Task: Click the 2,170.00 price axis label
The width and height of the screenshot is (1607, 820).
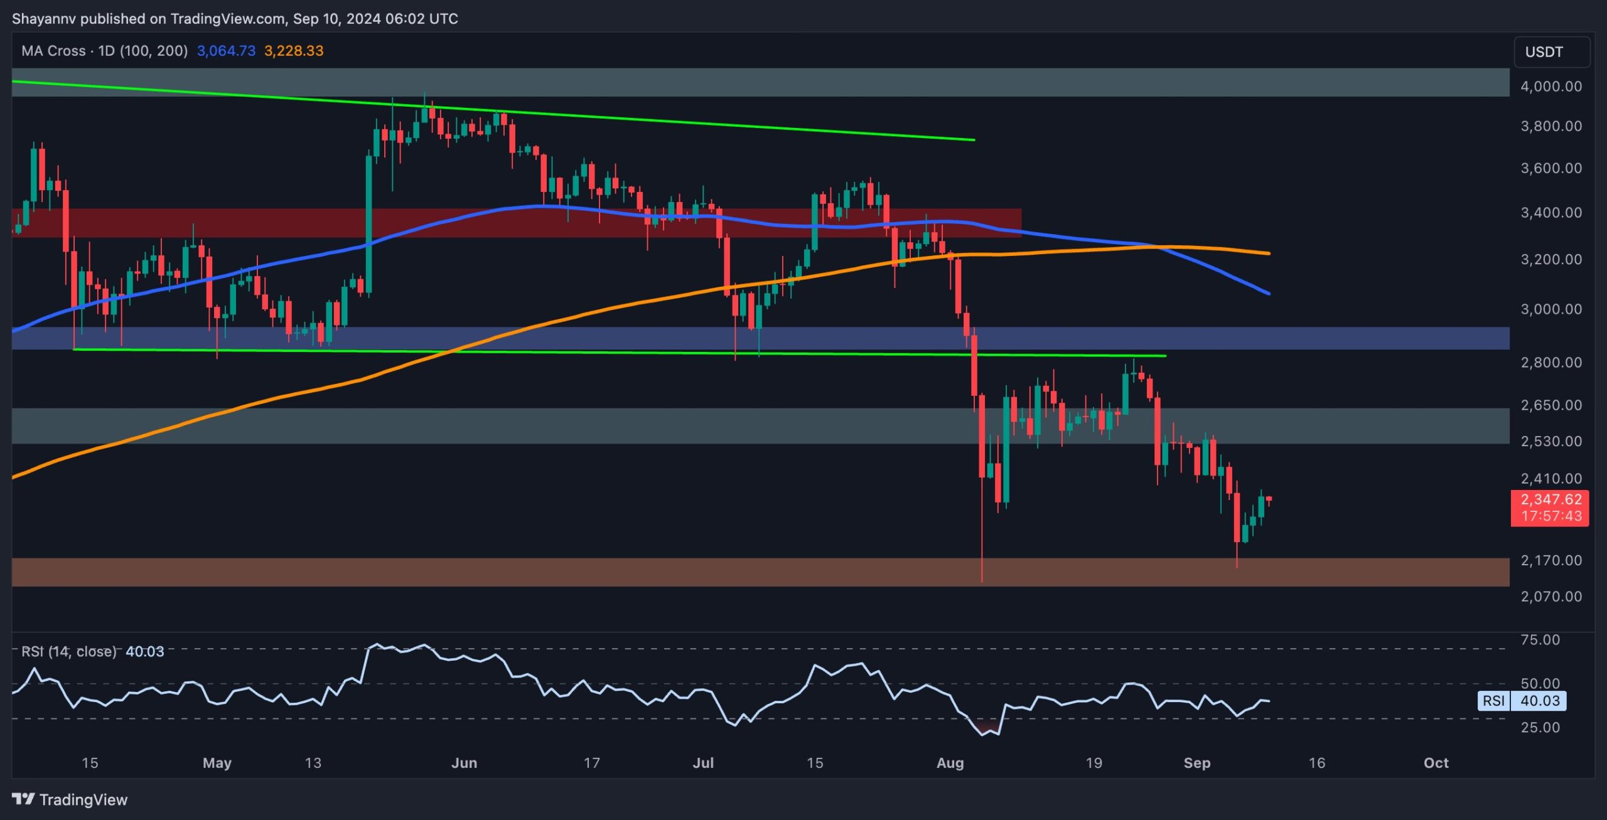Action: tap(1551, 560)
